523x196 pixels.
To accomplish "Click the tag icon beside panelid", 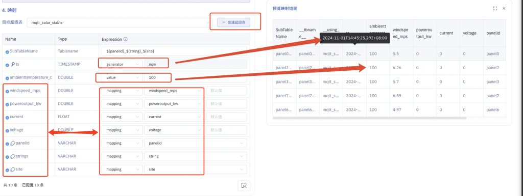I will 12,143.
